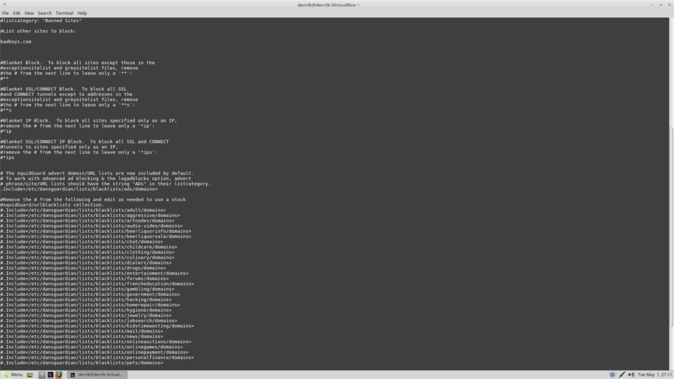Image resolution: width=674 pixels, height=379 pixels.
Task: Launch Firefox from the panel
Action: point(58,375)
